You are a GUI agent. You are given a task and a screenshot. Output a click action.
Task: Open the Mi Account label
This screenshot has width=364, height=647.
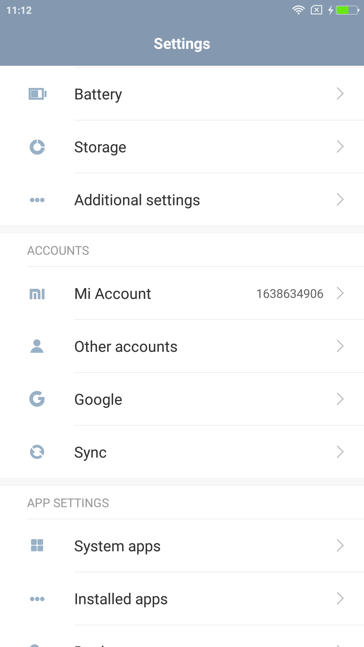[113, 294]
